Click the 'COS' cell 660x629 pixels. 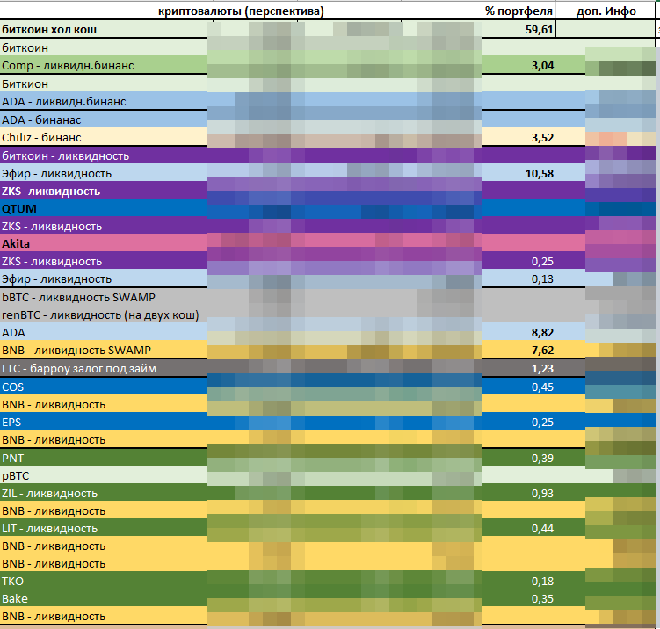12,387
